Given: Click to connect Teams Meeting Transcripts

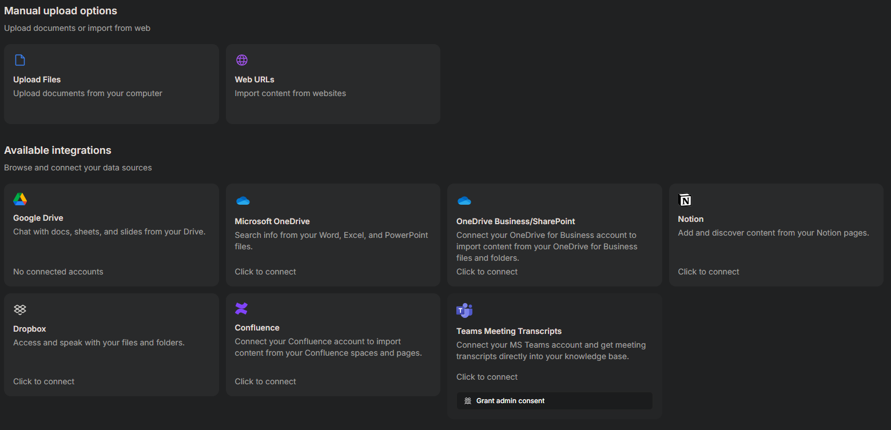Looking at the screenshot, I should [487, 377].
